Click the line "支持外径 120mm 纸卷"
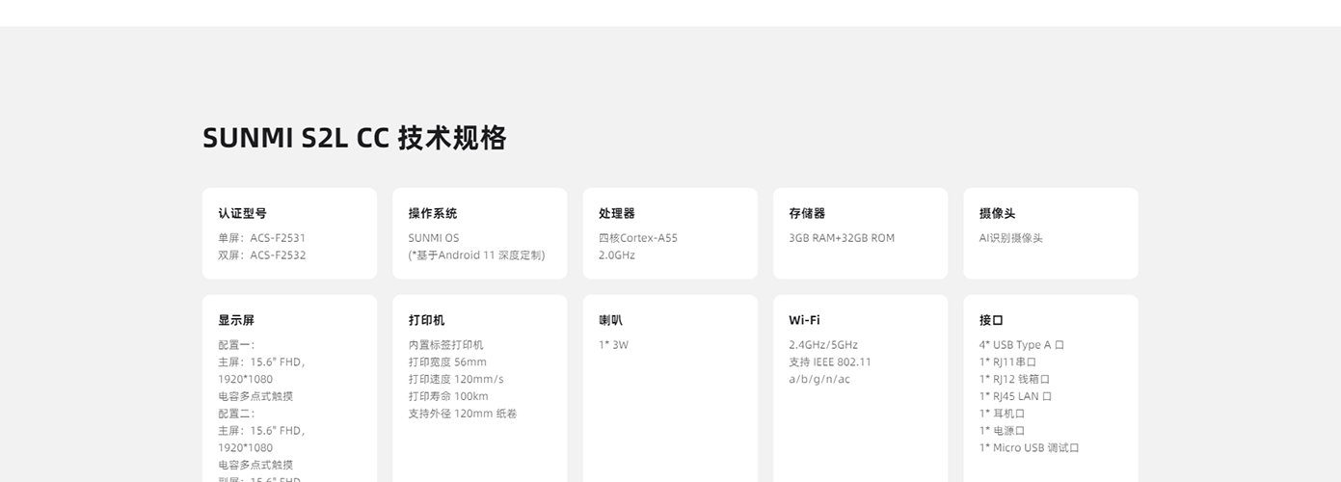This screenshot has width=1341, height=482. coord(463,414)
